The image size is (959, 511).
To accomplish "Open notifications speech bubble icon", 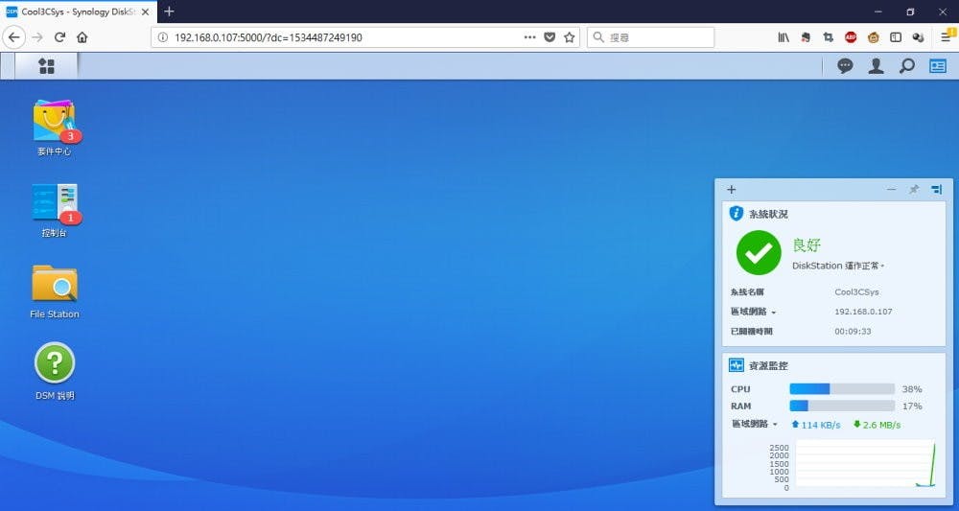I will click(845, 66).
